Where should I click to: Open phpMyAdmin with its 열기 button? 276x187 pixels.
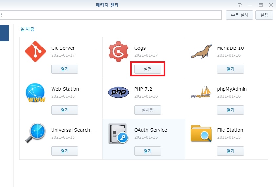point(230,110)
